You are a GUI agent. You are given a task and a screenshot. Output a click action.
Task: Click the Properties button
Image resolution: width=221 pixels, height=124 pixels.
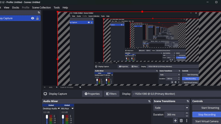click(92, 94)
